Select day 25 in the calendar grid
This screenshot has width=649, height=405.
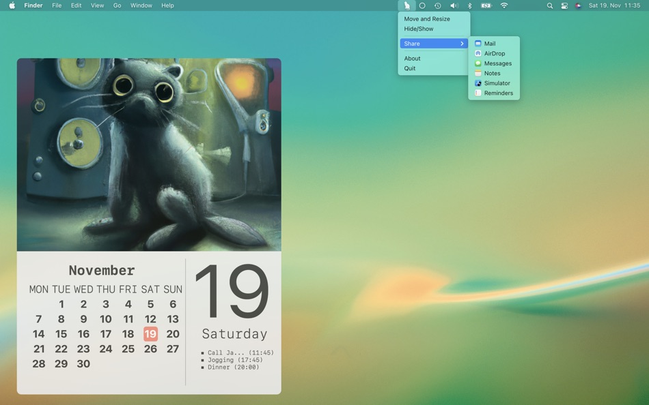point(128,349)
